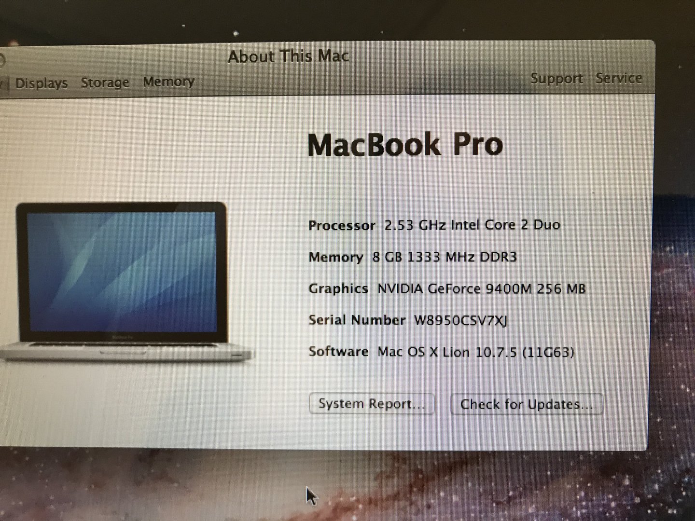Click Check for Updates button

(527, 404)
